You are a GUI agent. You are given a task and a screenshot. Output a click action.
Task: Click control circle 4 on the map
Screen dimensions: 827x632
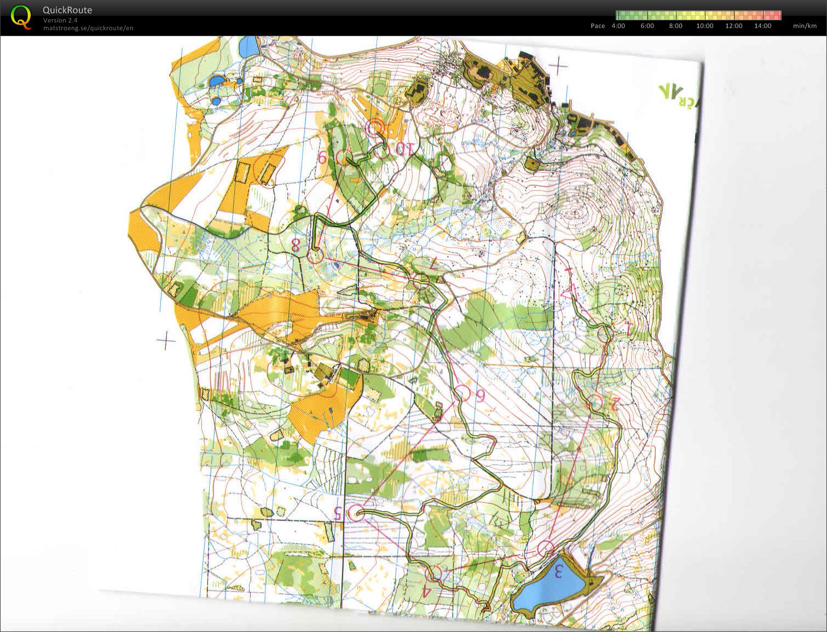pos(434,573)
